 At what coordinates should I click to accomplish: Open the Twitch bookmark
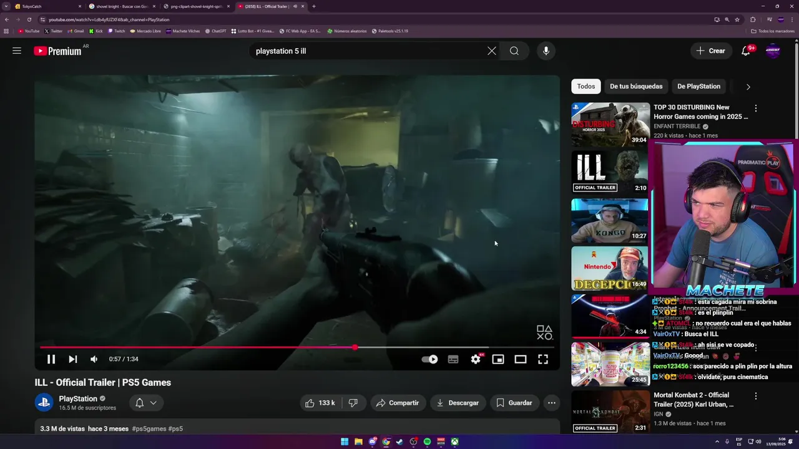(117, 31)
